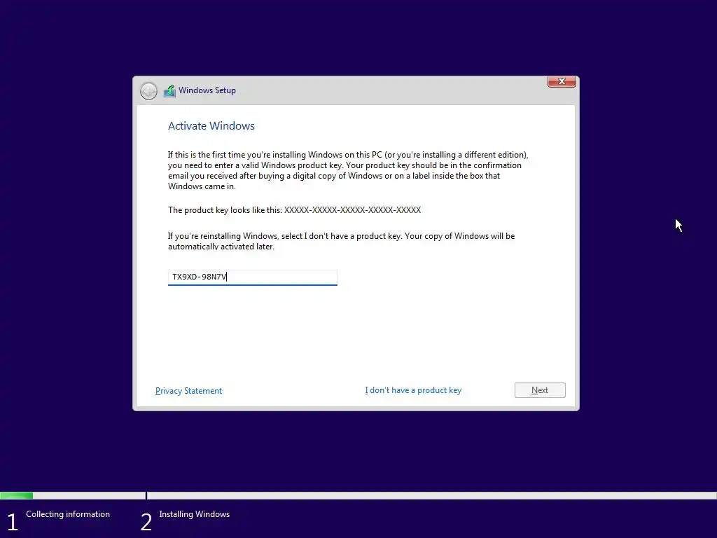Click the Collecting information step label
Image resolution: width=717 pixels, height=538 pixels.
point(68,514)
